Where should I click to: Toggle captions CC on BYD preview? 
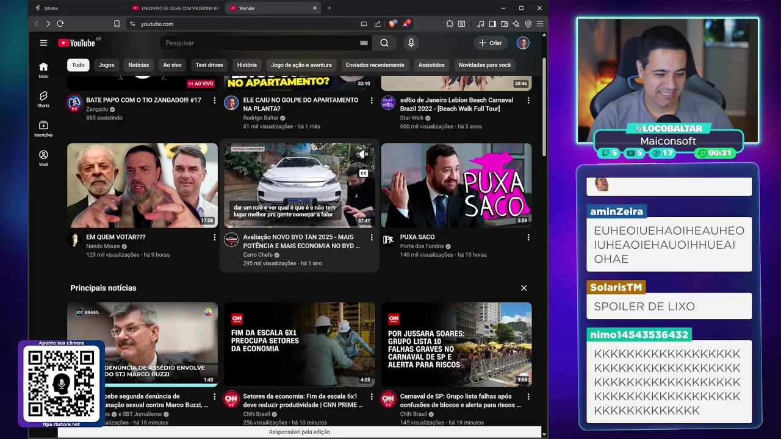click(364, 173)
